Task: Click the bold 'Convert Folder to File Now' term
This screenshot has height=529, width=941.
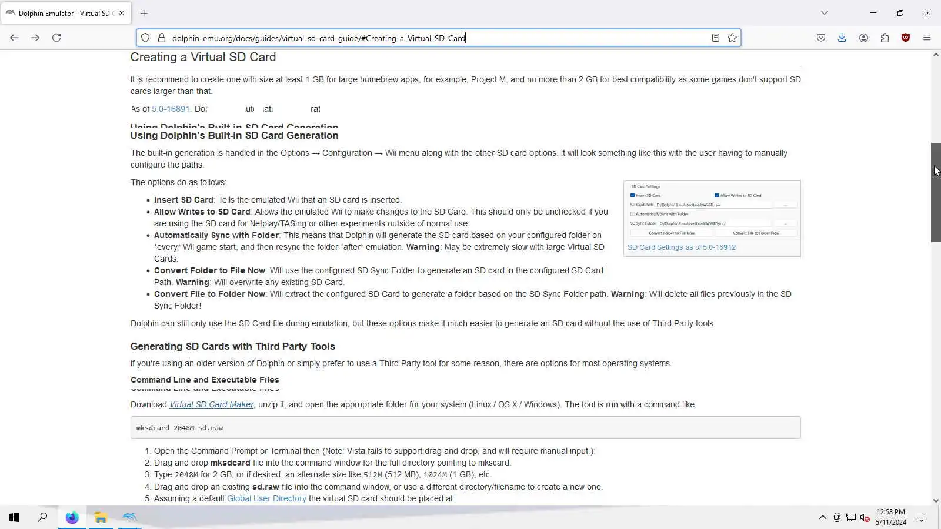Action: point(209,270)
